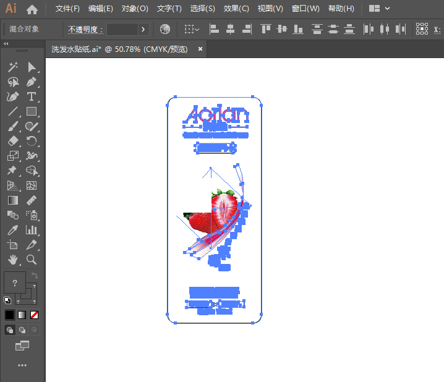Image resolution: width=444 pixels, height=382 pixels.
Task: Open the workspace switcher dropdown
Action: 380,9
